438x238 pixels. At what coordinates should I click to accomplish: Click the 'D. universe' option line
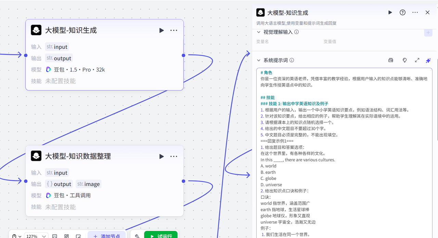(x=271, y=184)
